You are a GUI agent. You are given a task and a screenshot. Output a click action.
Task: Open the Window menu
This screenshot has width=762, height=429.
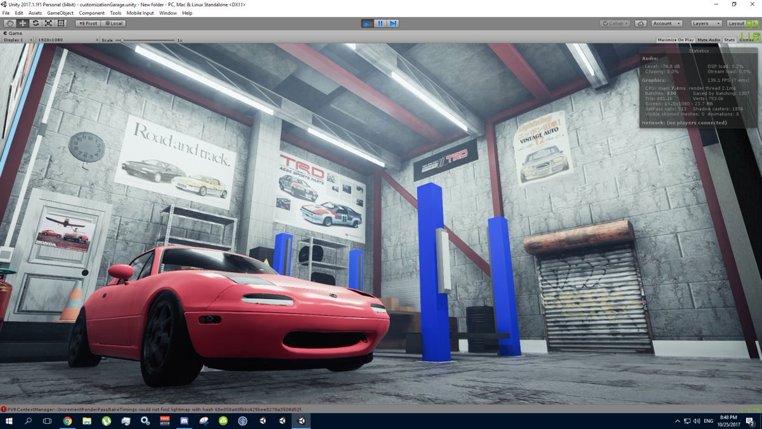coord(168,13)
